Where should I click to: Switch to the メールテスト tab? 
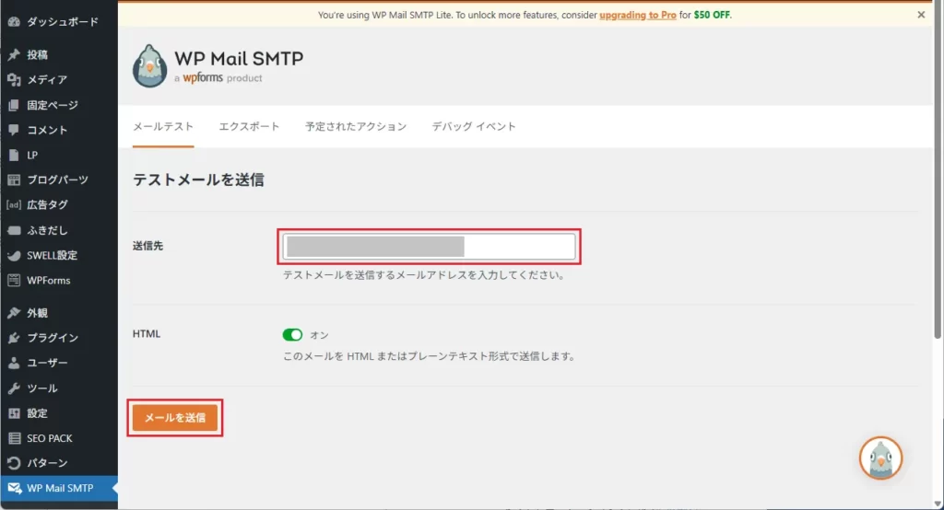tap(163, 126)
